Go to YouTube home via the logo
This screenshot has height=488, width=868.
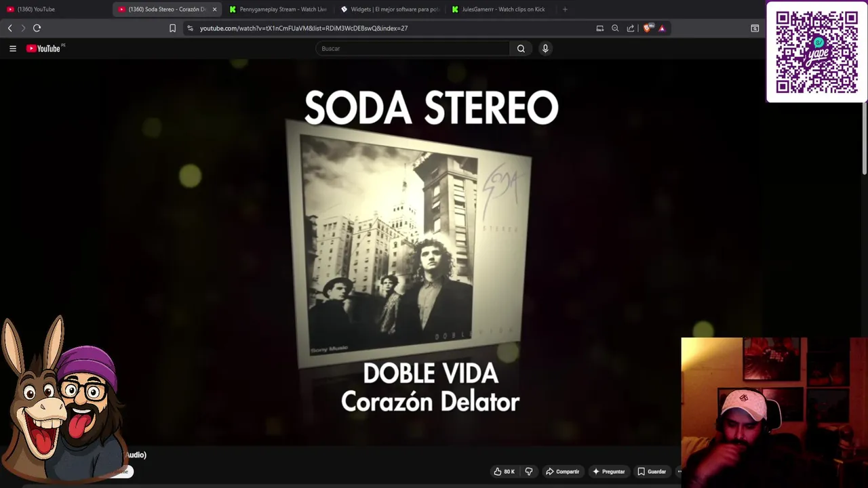pyautogui.click(x=45, y=48)
